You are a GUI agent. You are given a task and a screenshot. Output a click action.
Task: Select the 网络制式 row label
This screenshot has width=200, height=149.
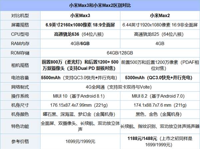pos(20,87)
